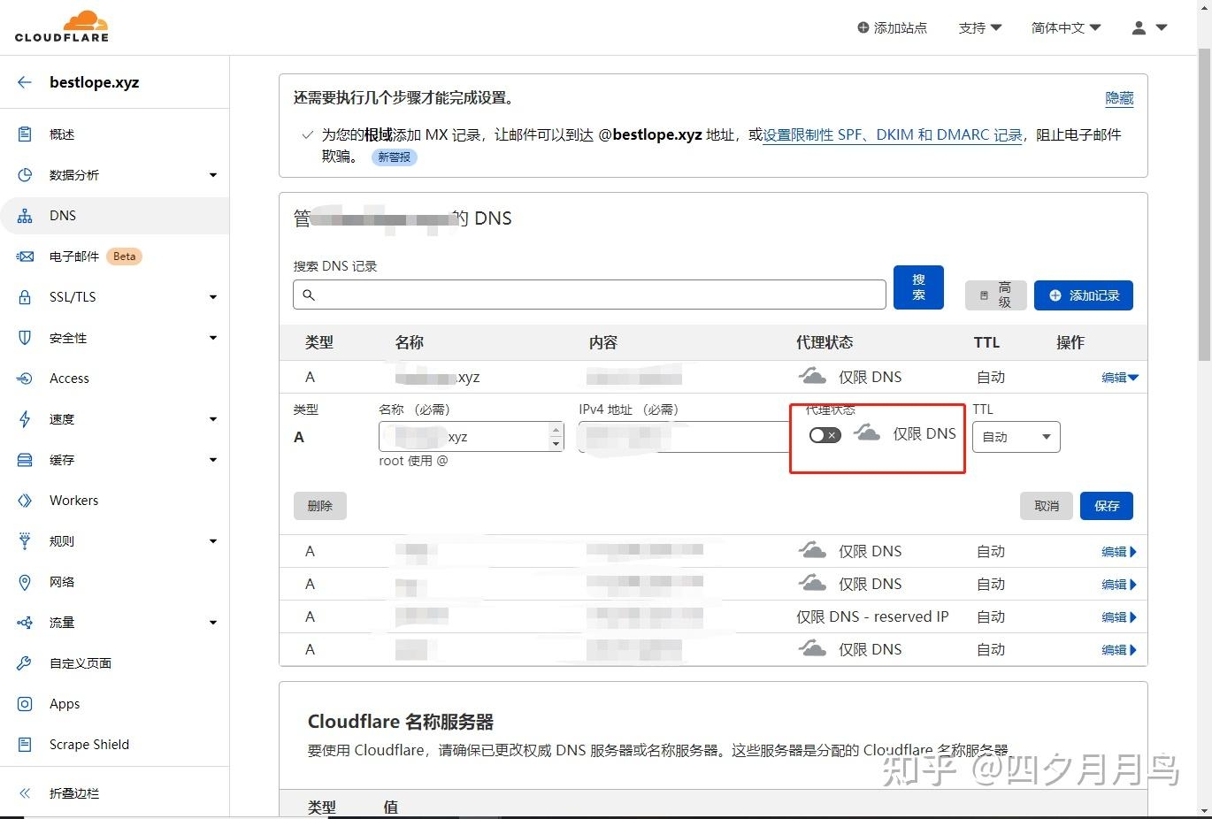Open the 安全性 shield icon
This screenshot has width=1212, height=819.
tap(25, 338)
